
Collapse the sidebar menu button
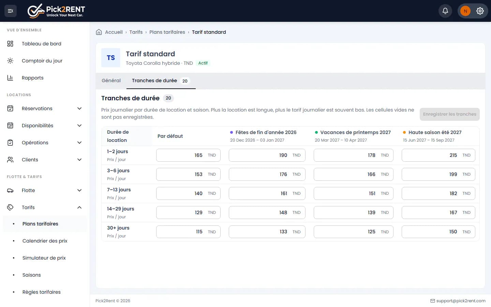pyautogui.click(x=11, y=11)
